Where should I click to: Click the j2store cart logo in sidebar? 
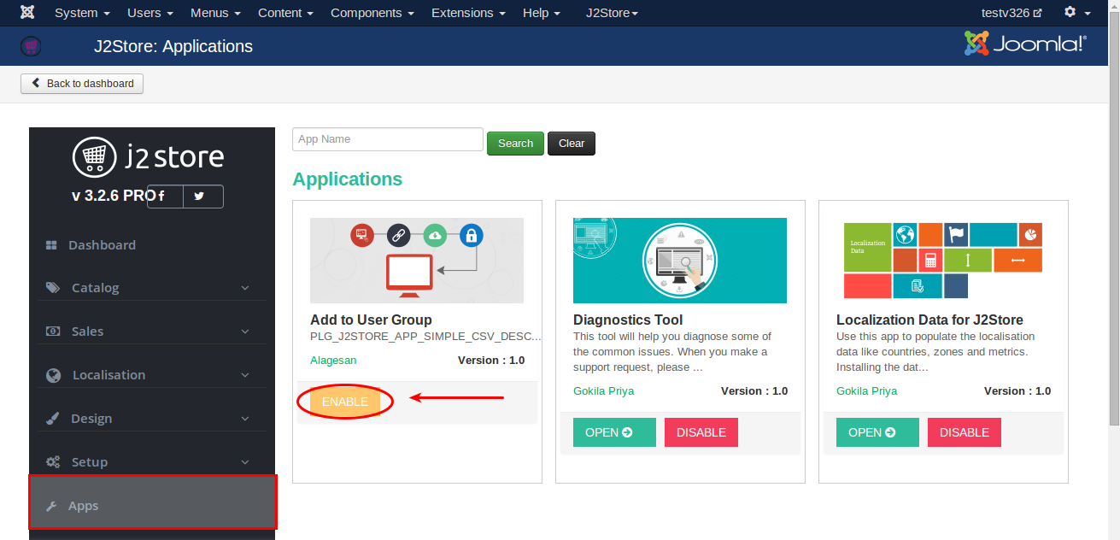point(94,156)
